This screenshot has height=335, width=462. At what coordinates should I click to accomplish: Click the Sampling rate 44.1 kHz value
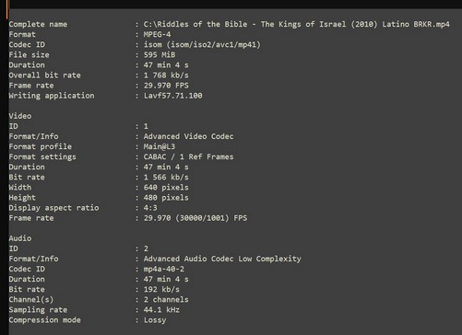(x=161, y=310)
